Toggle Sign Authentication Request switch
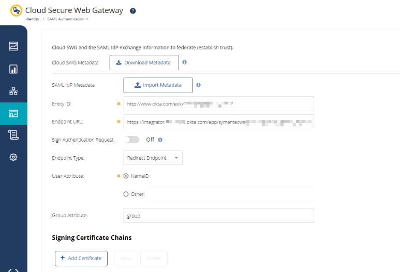The width and height of the screenshot is (400, 272). (x=131, y=140)
